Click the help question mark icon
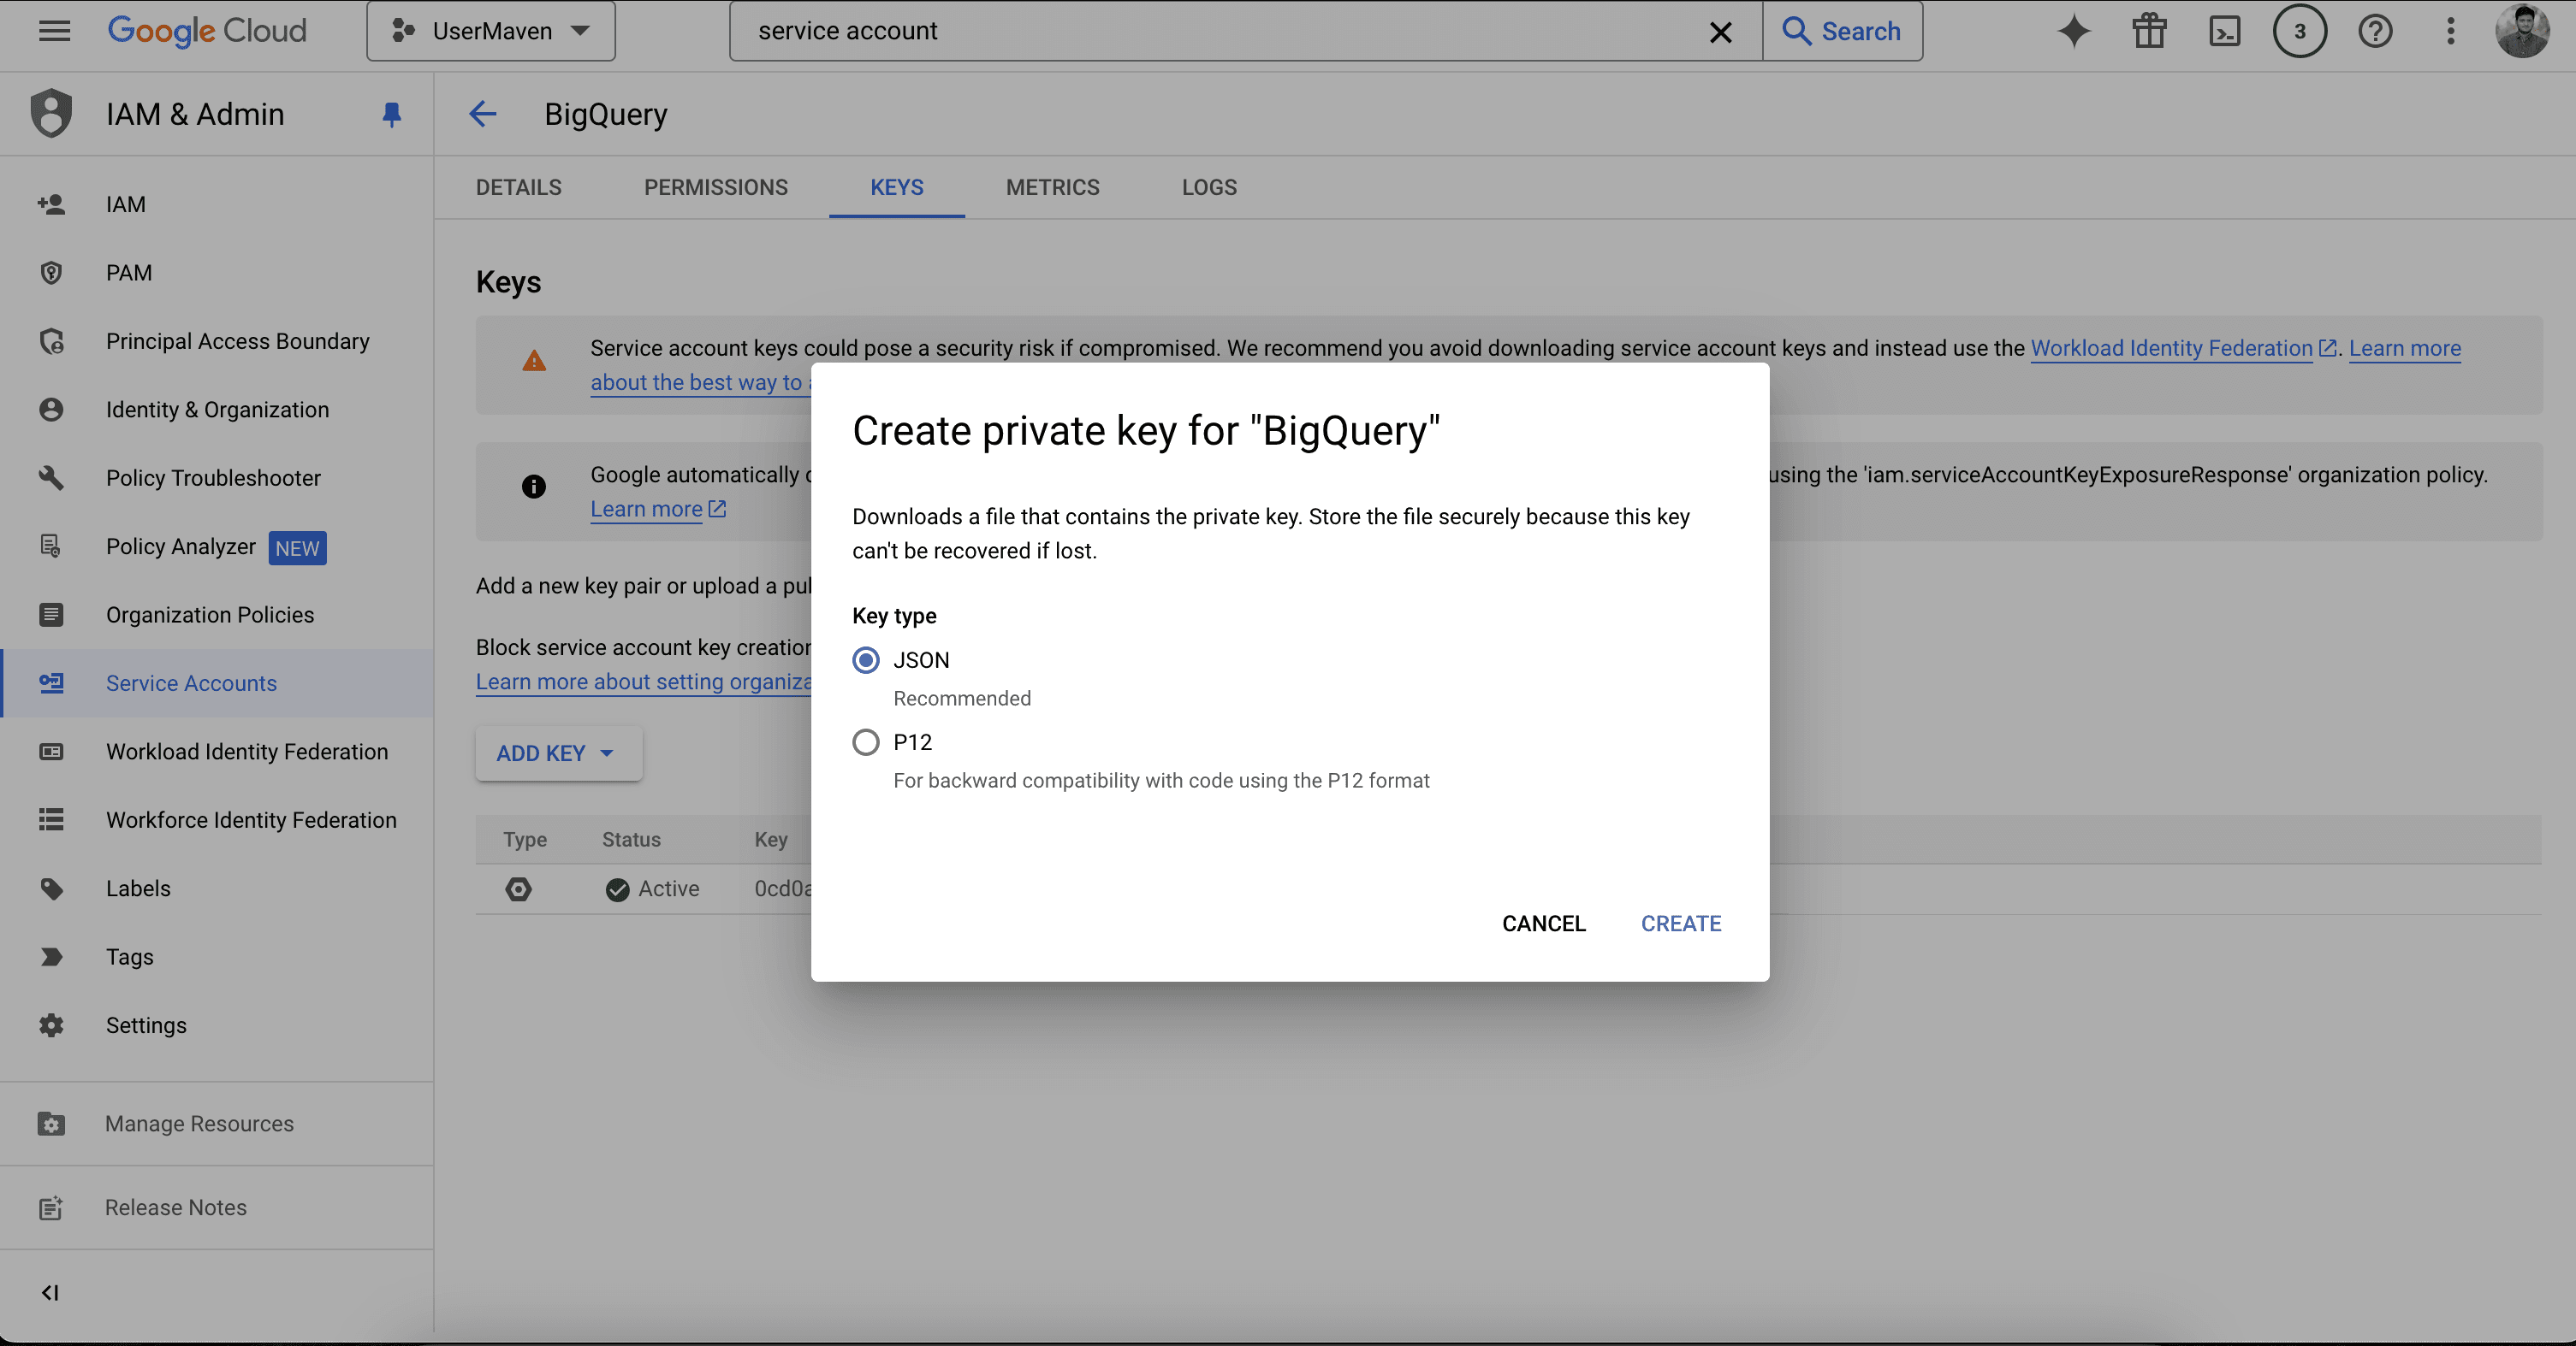The height and width of the screenshot is (1346, 2576). [x=2375, y=31]
